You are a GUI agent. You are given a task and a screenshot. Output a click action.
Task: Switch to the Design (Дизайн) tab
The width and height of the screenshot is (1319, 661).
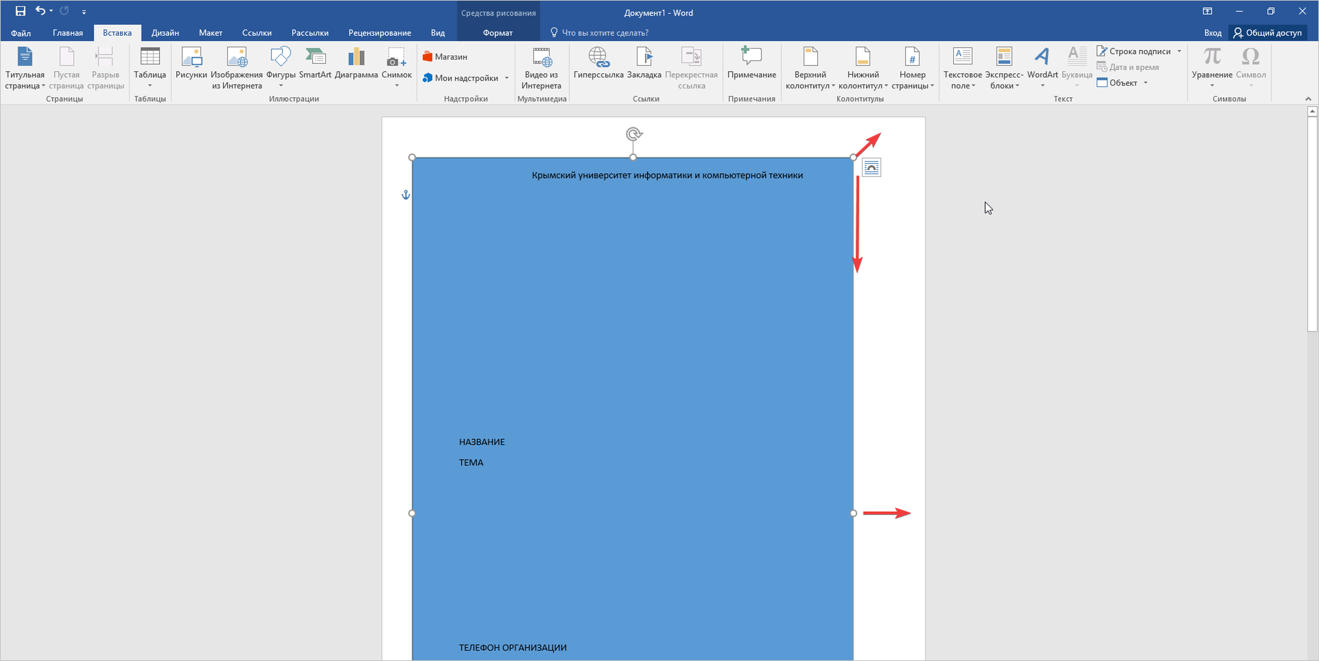coord(165,33)
